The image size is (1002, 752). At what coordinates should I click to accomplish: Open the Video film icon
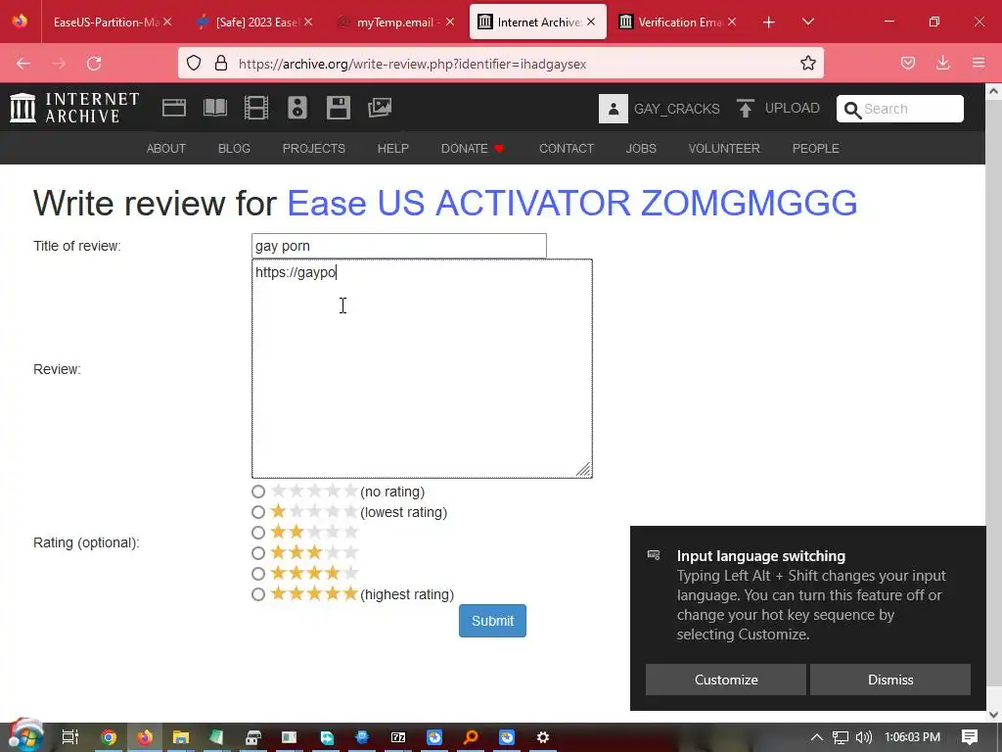[x=256, y=108]
